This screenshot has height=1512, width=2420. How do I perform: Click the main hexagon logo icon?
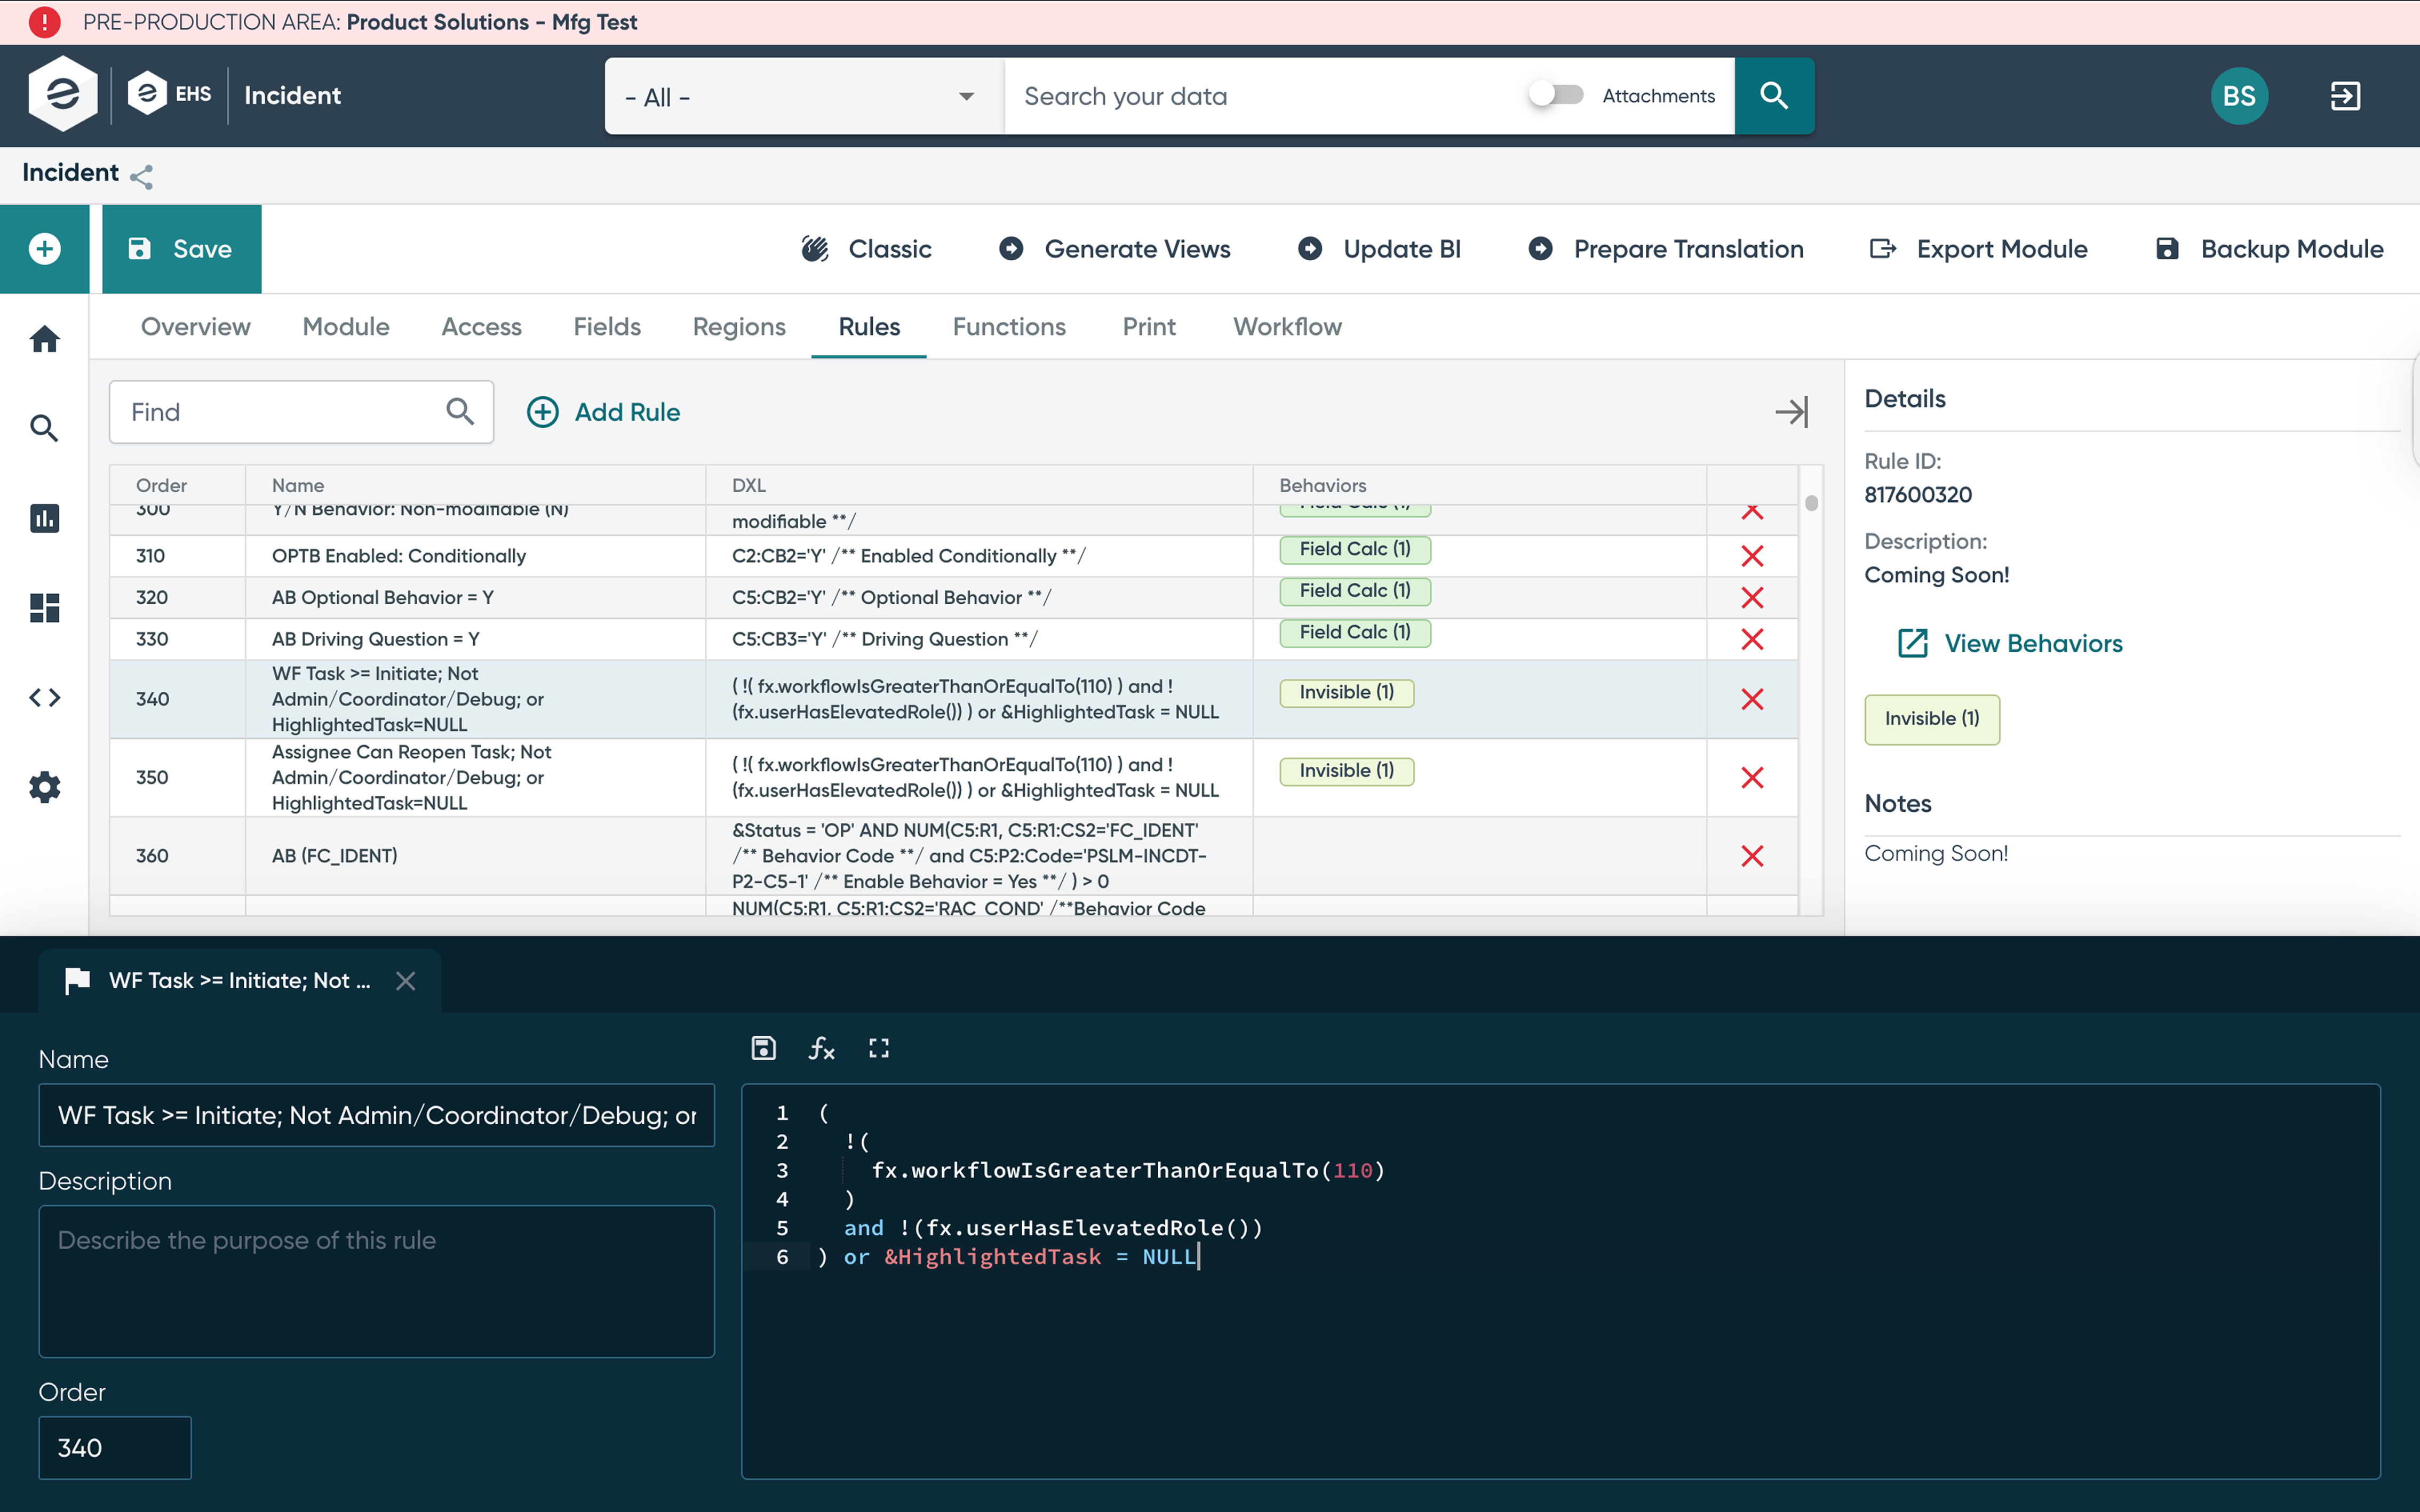pyautogui.click(x=63, y=94)
